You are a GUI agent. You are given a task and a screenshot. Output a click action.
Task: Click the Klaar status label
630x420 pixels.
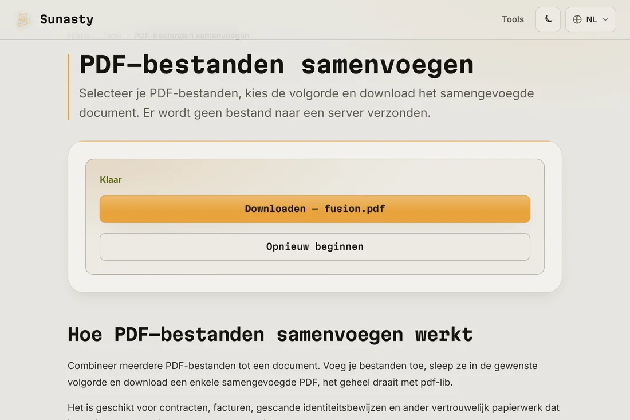tap(111, 180)
